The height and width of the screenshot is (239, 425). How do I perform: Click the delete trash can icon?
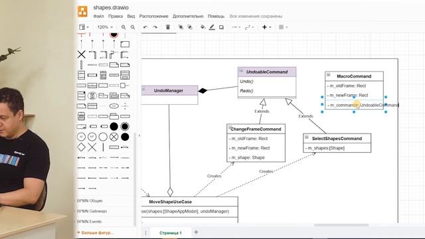pyautogui.click(x=168, y=27)
